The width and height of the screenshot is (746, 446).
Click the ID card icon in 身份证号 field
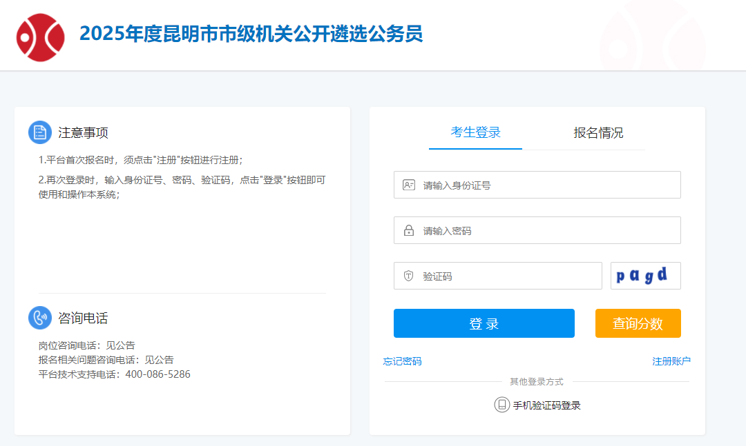(x=409, y=185)
